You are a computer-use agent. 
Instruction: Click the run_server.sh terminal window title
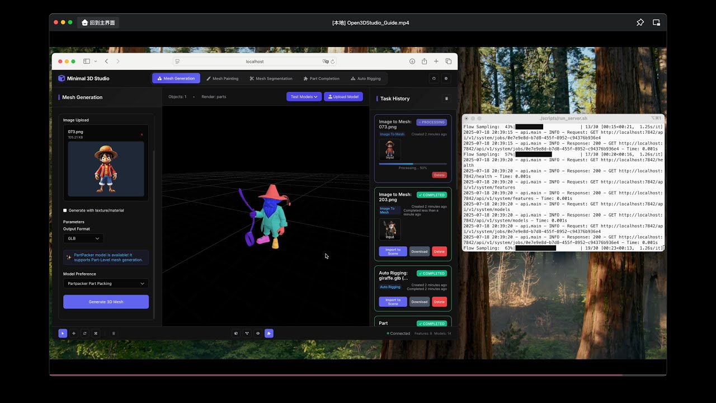pyautogui.click(x=563, y=118)
